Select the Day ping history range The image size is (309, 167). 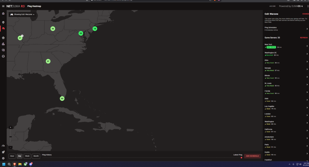[20, 156]
